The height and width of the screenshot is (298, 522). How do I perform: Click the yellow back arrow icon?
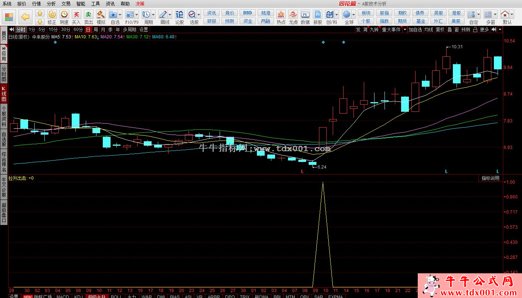[25, 17]
